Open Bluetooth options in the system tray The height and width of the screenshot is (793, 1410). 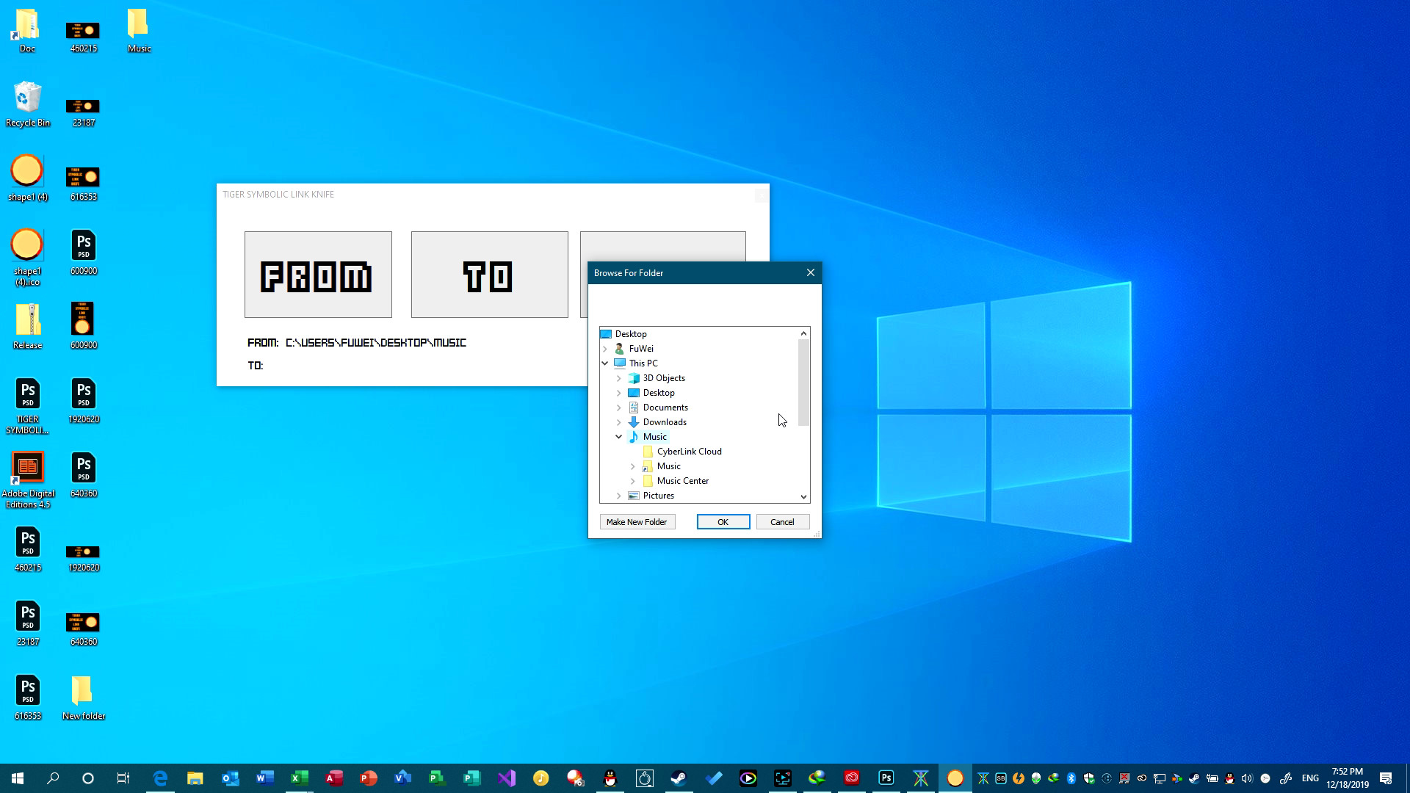coord(1071,778)
